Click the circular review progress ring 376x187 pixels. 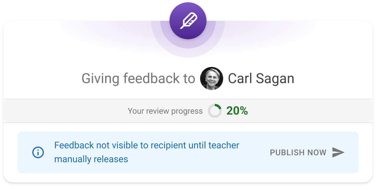tap(215, 111)
